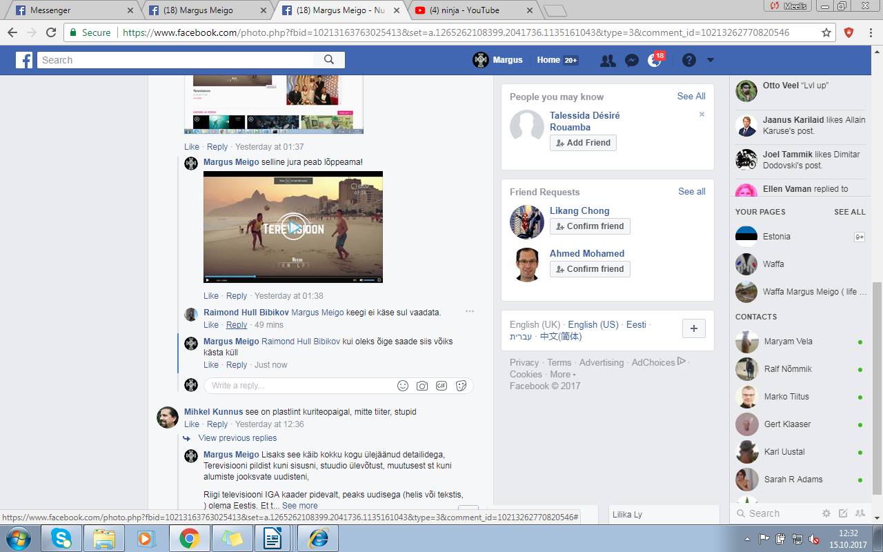Viewport: 883px width, 552px height.
Task: Reply to Raimond Hull Bibikov's comment
Action: tap(236, 325)
